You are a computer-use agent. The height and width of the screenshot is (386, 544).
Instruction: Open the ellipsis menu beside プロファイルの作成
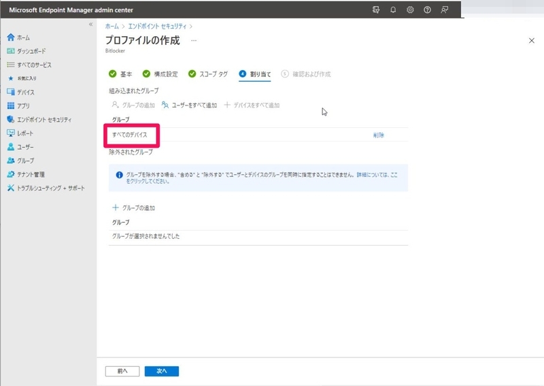coord(194,41)
